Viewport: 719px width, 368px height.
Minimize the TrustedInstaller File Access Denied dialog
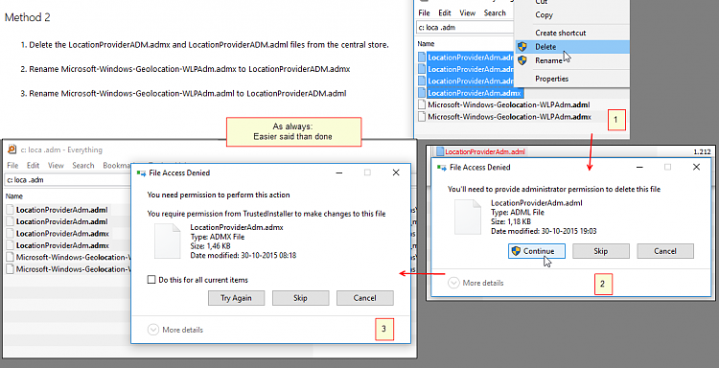click(x=338, y=172)
